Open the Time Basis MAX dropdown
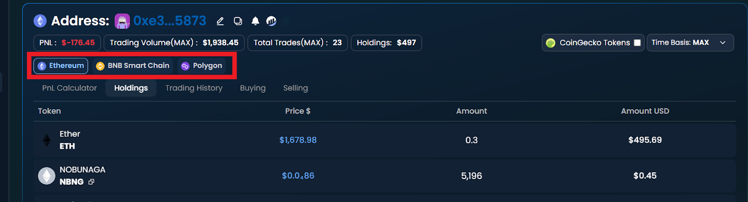The height and width of the screenshot is (202, 748). point(690,43)
